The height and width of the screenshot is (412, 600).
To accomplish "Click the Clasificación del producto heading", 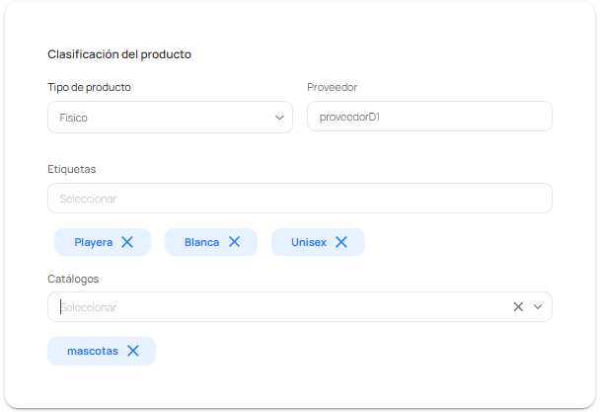I will pyautogui.click(x=119, y=54).
